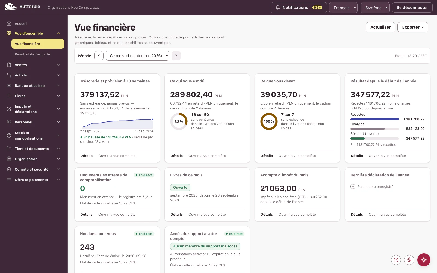Screen dimensions: 437x273
Task: Click the Tiers et documents folder icon
Action: (x=9, y=149)
